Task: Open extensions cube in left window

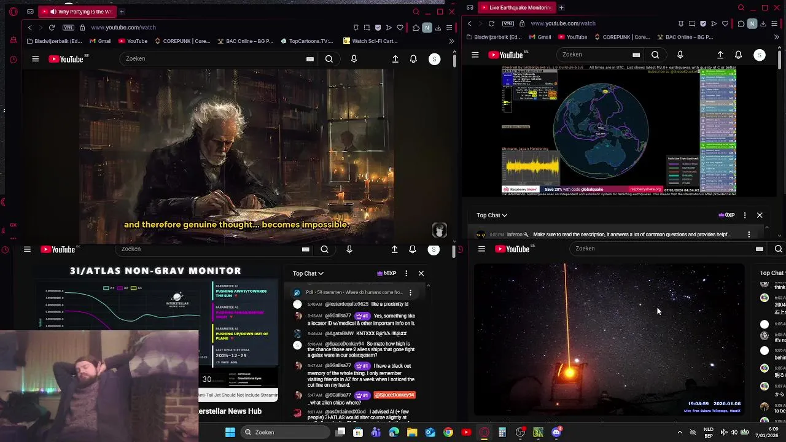Action: click(x=416, y=28)
